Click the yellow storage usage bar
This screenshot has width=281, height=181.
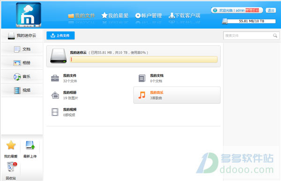pos(144,59)
